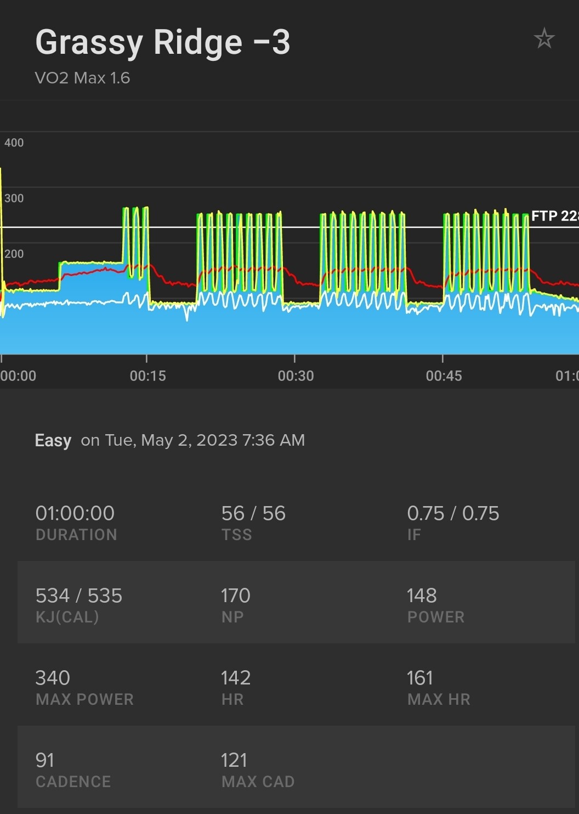579x814 pixels.
Task: Tap the CADENCE label
Action: [x=73, y=782]
